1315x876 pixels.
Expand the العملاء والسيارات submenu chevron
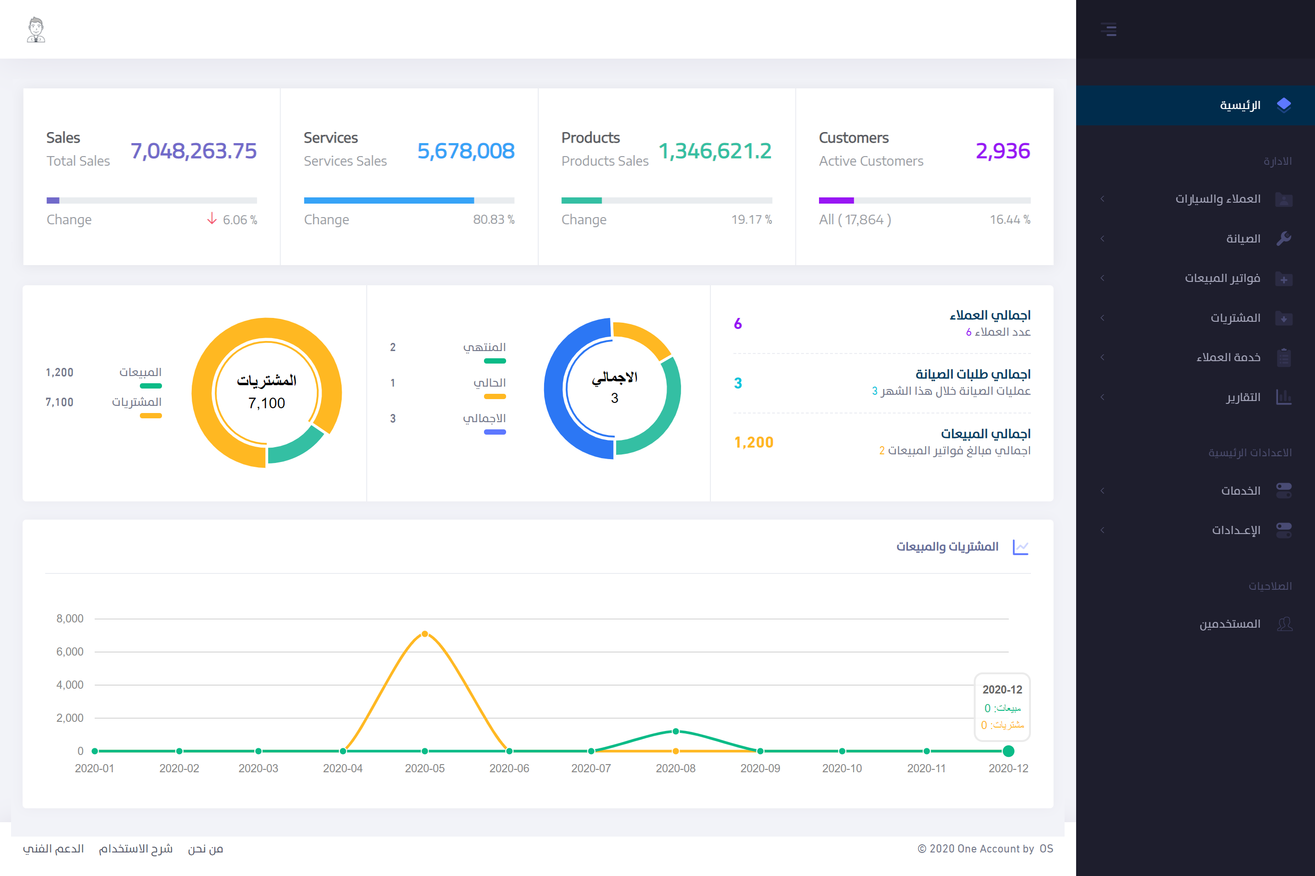(x=1102, y=199)
